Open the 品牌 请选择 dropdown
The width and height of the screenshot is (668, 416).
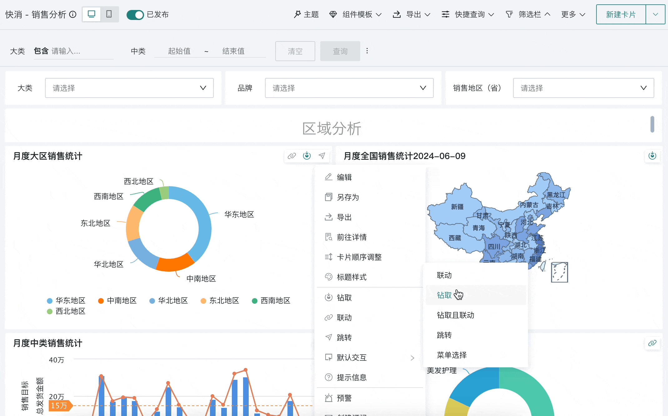pyautogui.click(x=349, y=88)
